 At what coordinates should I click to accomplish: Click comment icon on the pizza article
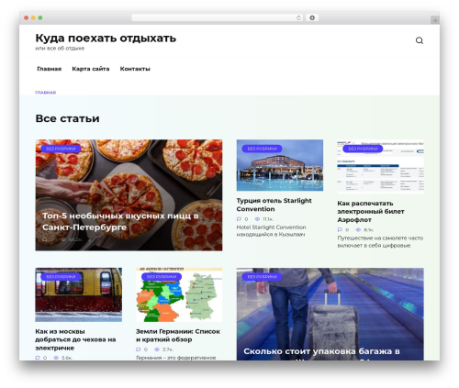click(x=45, y=239)
